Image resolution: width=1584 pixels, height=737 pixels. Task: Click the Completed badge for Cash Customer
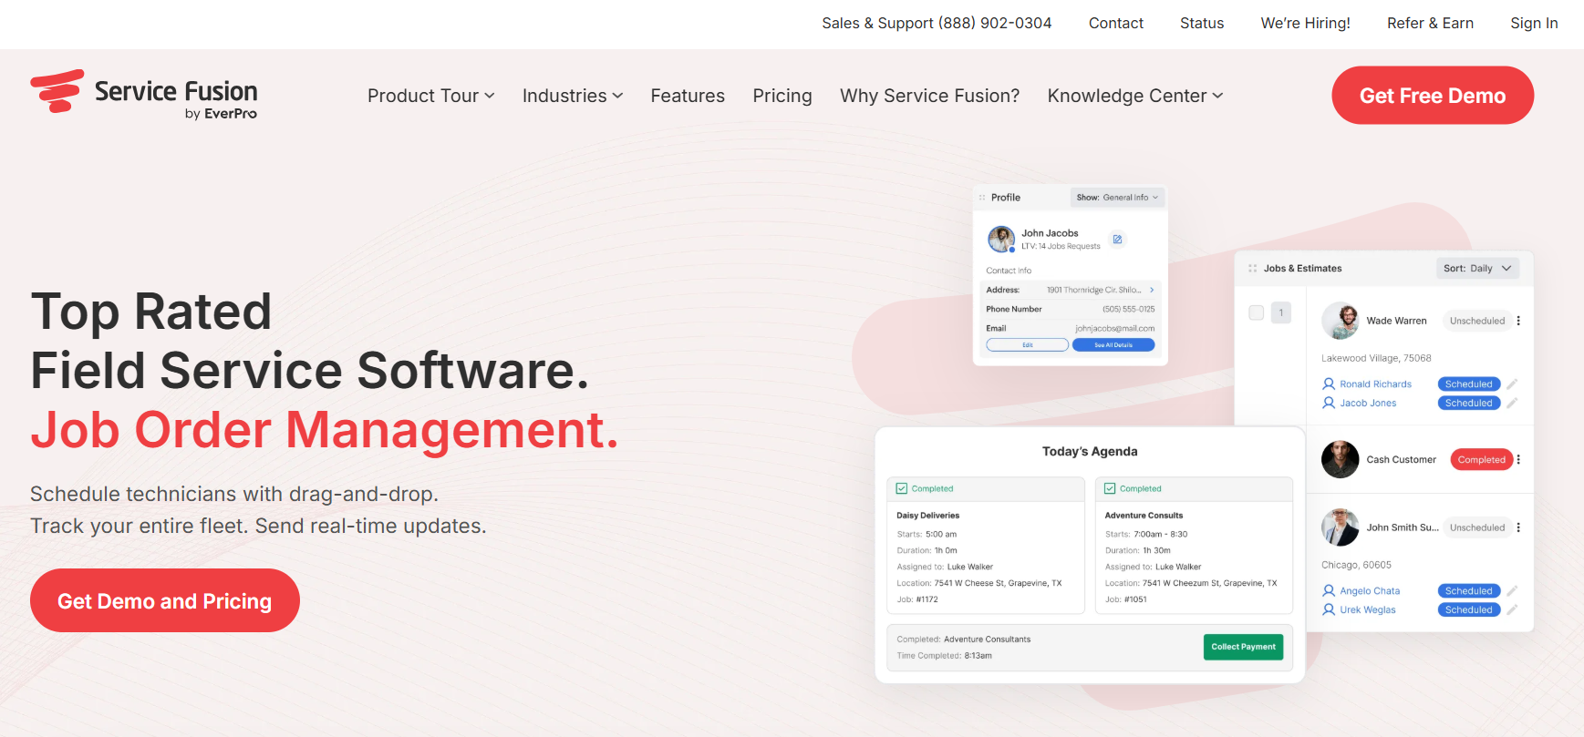pyautogui.click(x=1481, y=459)
